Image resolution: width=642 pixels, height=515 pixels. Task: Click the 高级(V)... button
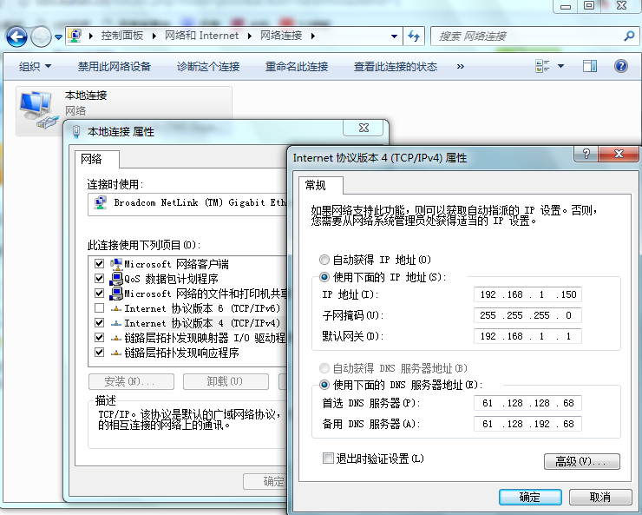[x=582, y=462]
